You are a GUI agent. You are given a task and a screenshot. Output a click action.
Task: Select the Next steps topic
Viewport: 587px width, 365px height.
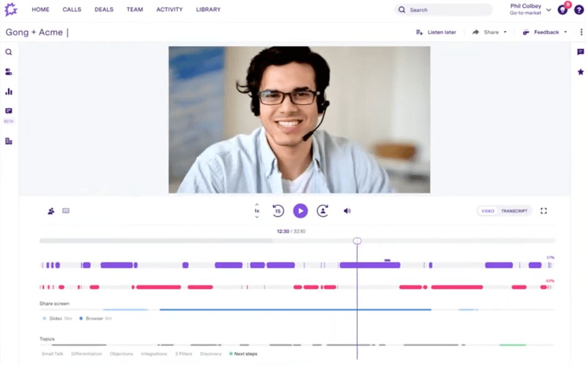(244, 354)
